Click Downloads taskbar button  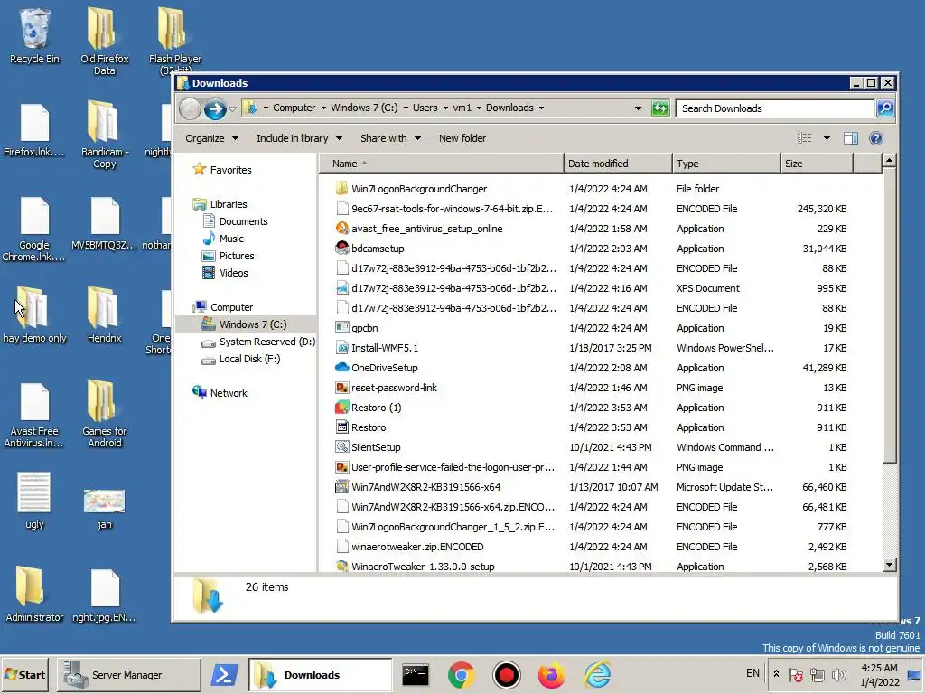(321, 674)
